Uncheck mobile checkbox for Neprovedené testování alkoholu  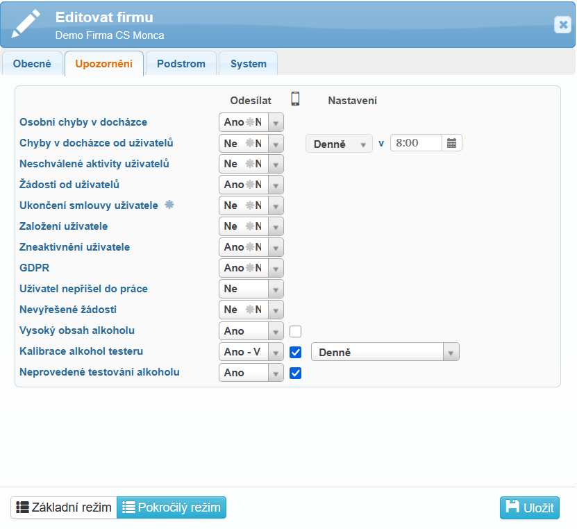point(295,373)
